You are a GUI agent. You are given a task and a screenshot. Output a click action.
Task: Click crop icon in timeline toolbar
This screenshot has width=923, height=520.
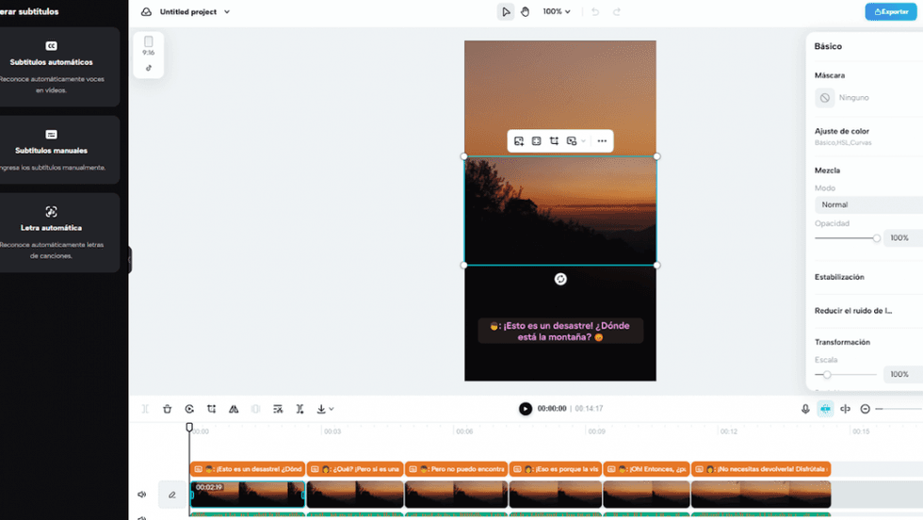point(211,409)
